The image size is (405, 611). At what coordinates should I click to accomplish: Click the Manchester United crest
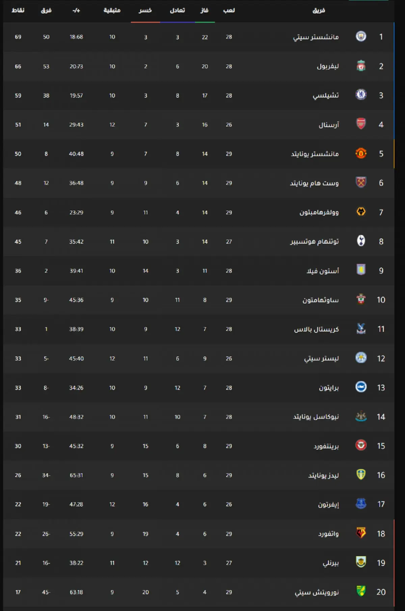click(361, 153)
